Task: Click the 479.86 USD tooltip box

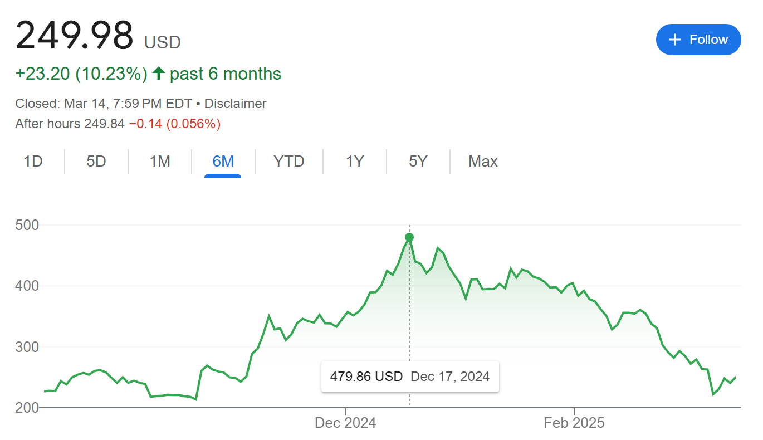Action: coord(409,377)
